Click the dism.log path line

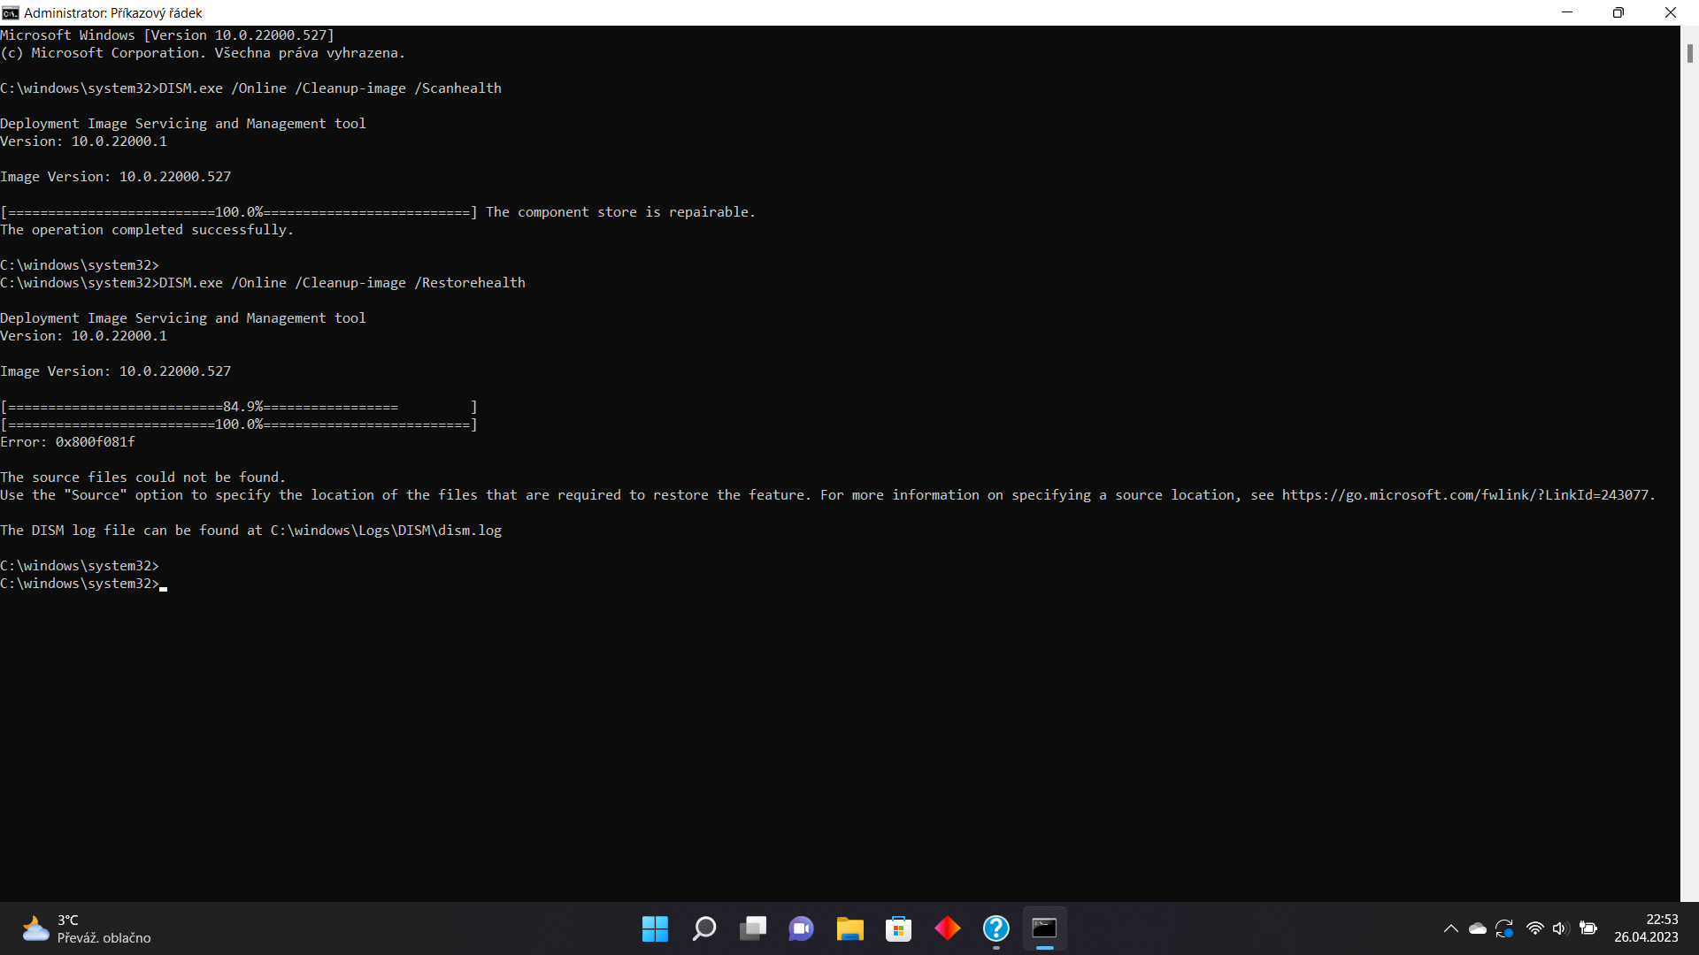[x=250, y=531]
